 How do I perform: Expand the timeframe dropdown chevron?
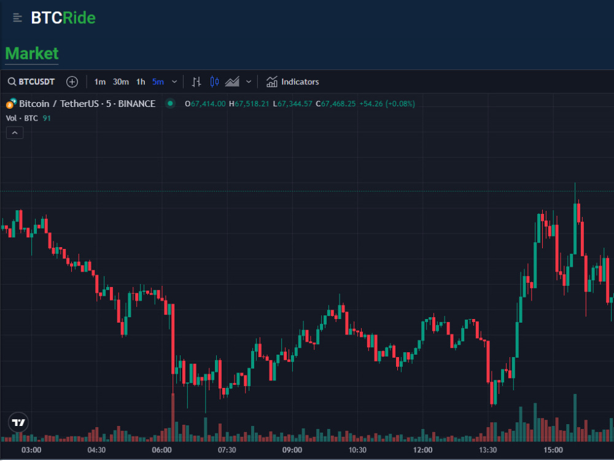tap(174, 82)
